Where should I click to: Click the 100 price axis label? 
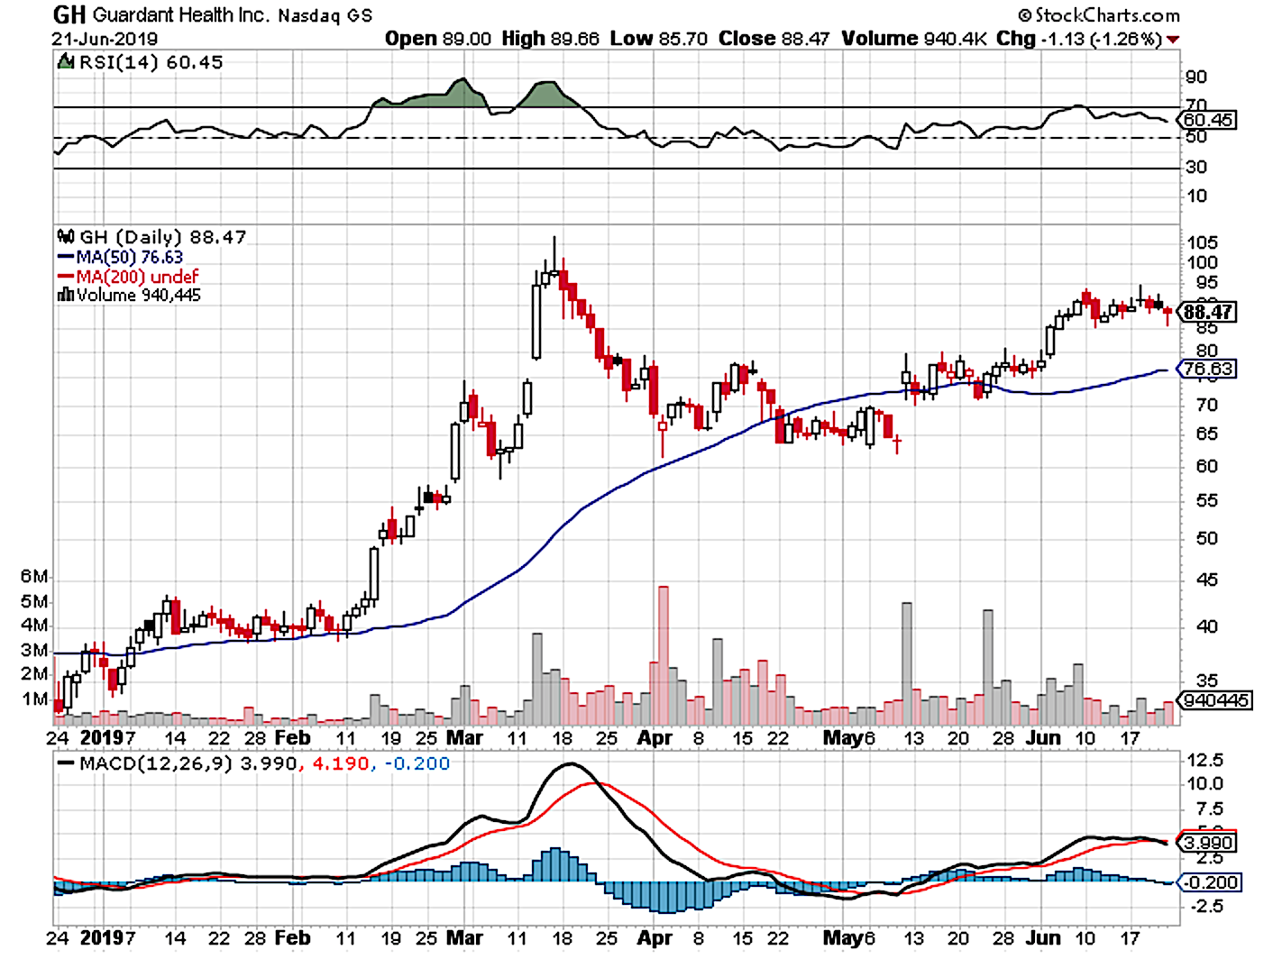coord(1202,263)
